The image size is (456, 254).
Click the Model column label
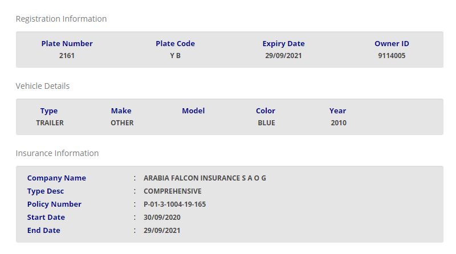[193, 111]
